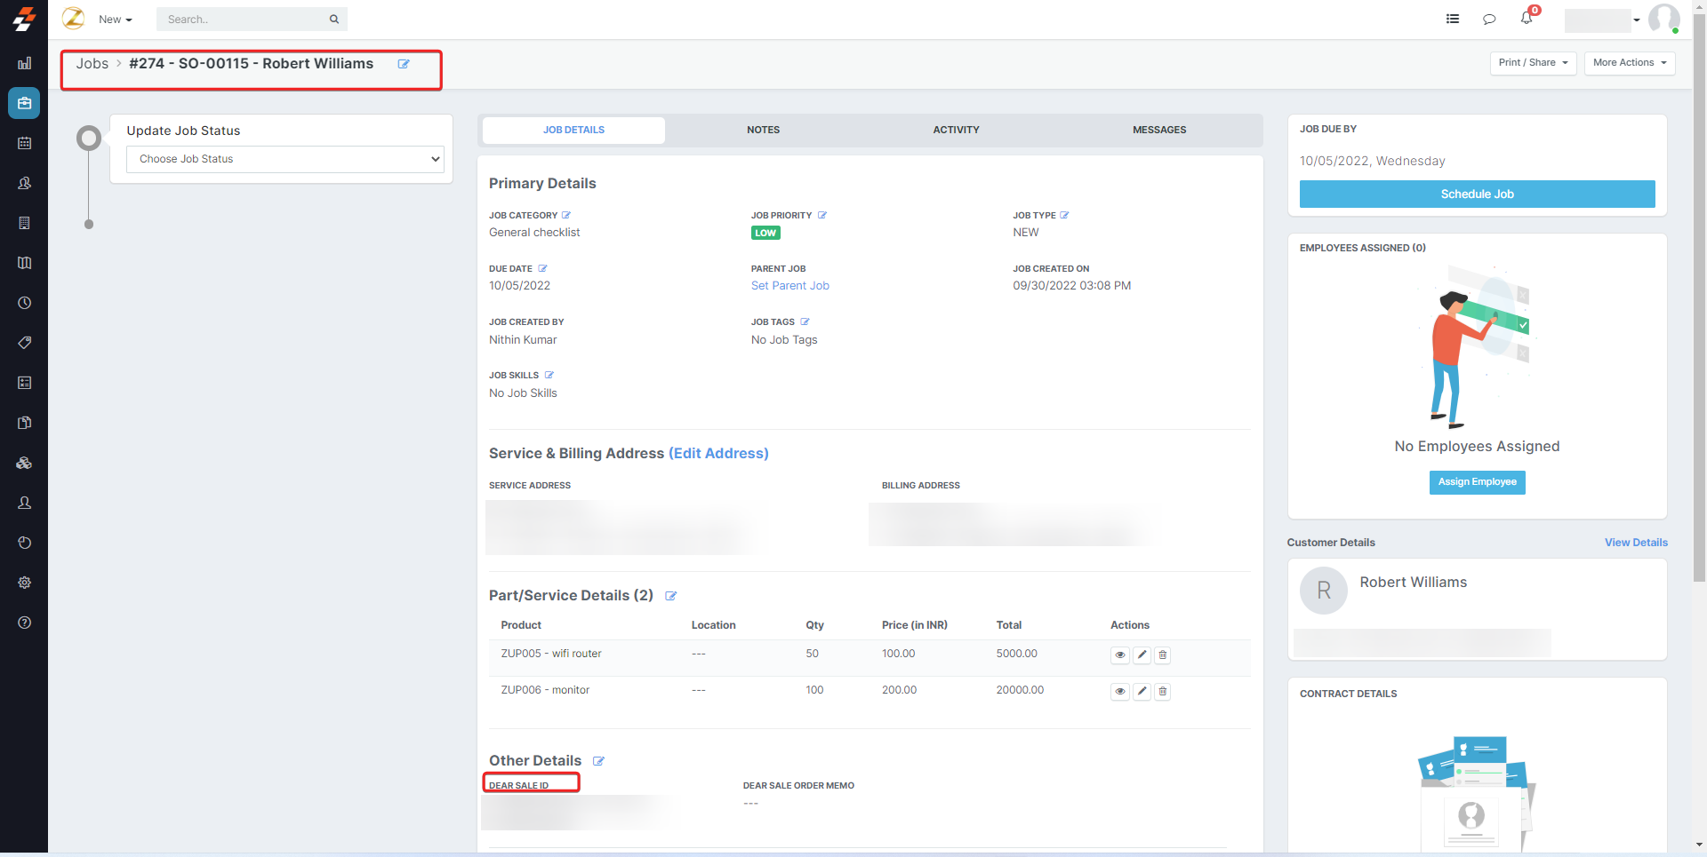Switch to the Activity tab
Image resolution: width=1707 pixels, height=857 pixels.
point(956,130)
